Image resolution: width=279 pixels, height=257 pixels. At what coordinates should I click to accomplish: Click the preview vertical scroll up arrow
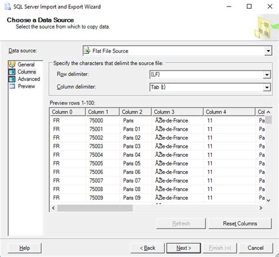(x=268, y=112)
